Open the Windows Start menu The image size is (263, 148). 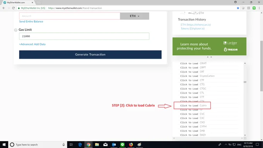click(x=4, y=145)
